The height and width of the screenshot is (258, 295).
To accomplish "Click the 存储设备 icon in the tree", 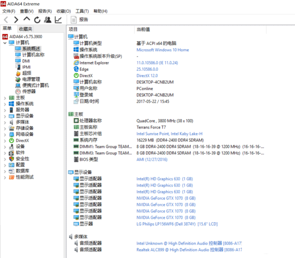I will tap(11, 128).
